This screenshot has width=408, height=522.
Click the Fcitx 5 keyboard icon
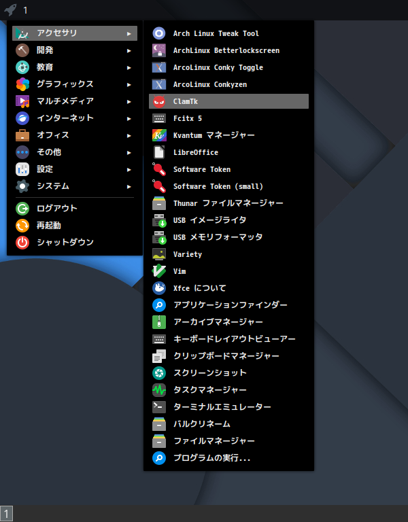[159, 118]
